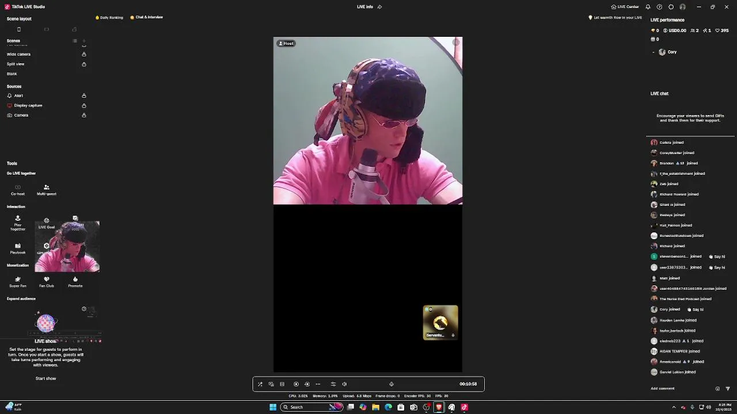Toggle lock on Display capture source

click(84, 105)
